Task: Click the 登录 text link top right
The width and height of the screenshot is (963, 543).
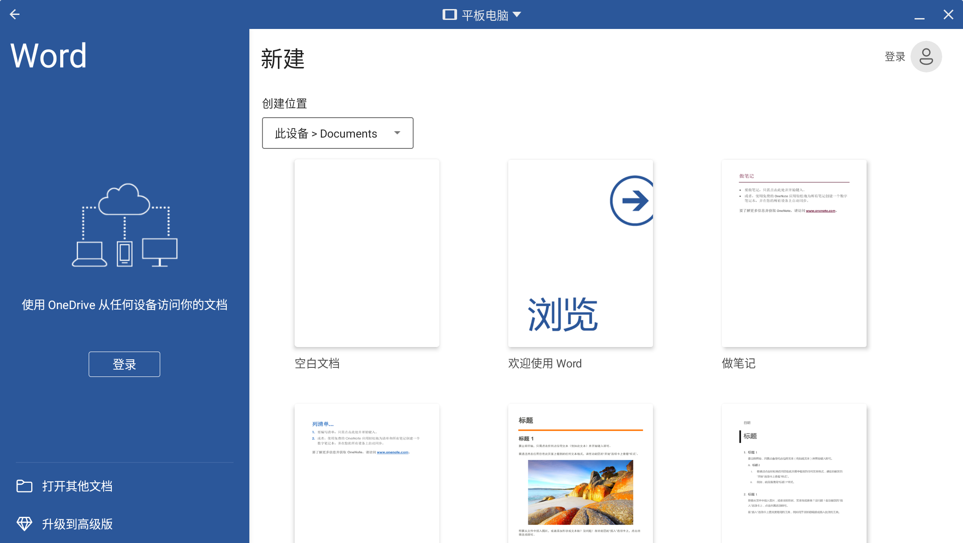Action: 895,57
